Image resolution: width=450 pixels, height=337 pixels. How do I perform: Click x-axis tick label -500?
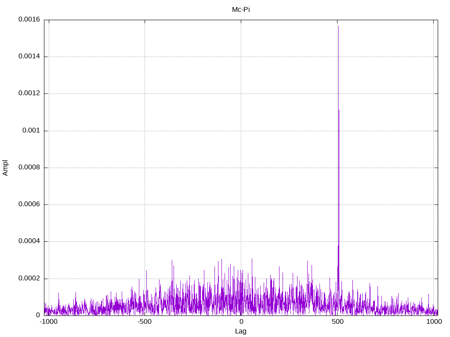[144, 322]
